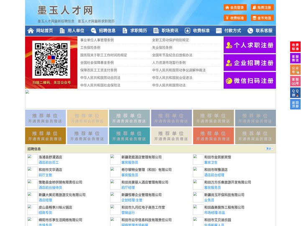
Task: Open 职场资讯 navigation item
Action: pos(170,31)
